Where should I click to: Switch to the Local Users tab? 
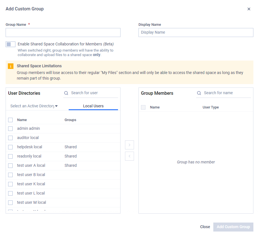click(93, 106)
